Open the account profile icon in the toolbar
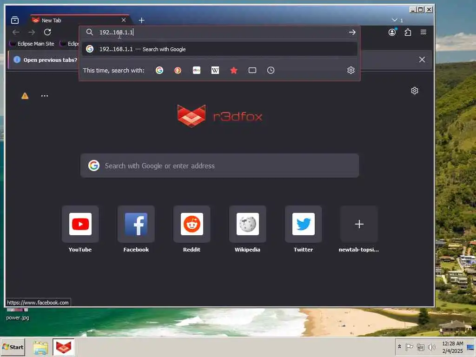The height and width of the screenshot is (357, 476). pyautogui.click(x=392, y=32)
